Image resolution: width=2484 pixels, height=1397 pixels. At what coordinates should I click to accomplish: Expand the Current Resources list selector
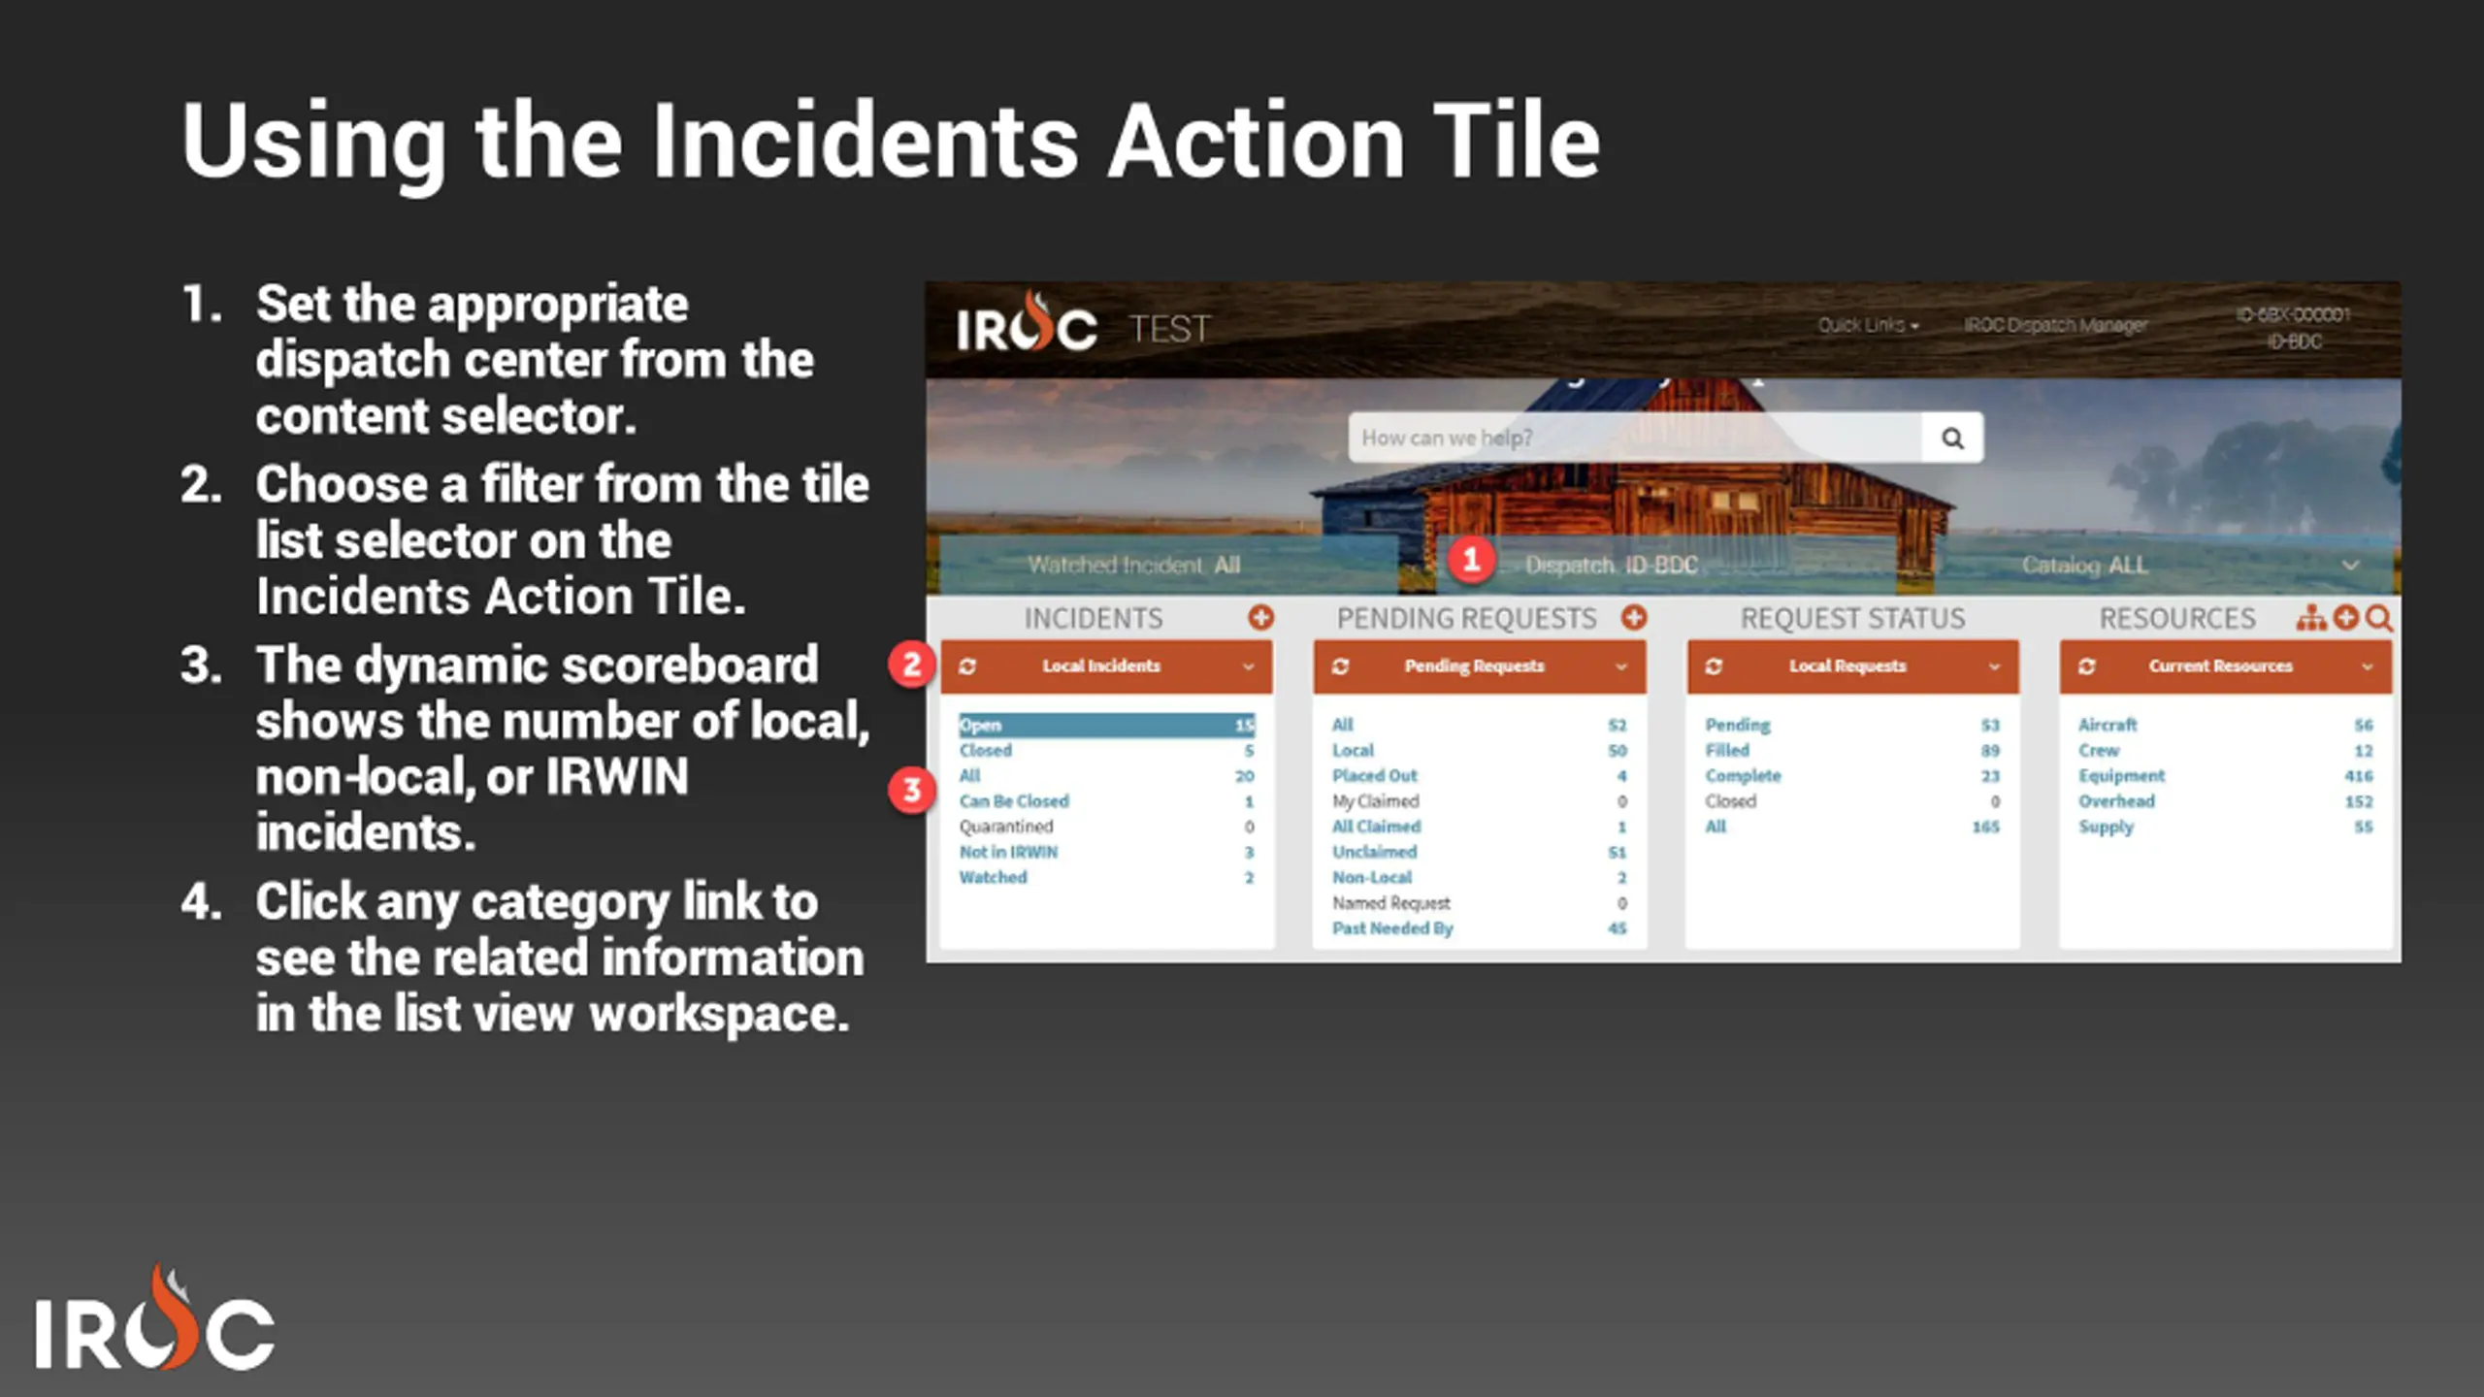(x=2368, y=667)
